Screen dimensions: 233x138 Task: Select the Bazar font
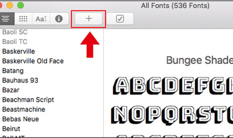click(x=11, y=90)
